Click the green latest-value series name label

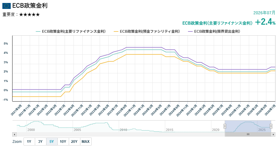217,23
